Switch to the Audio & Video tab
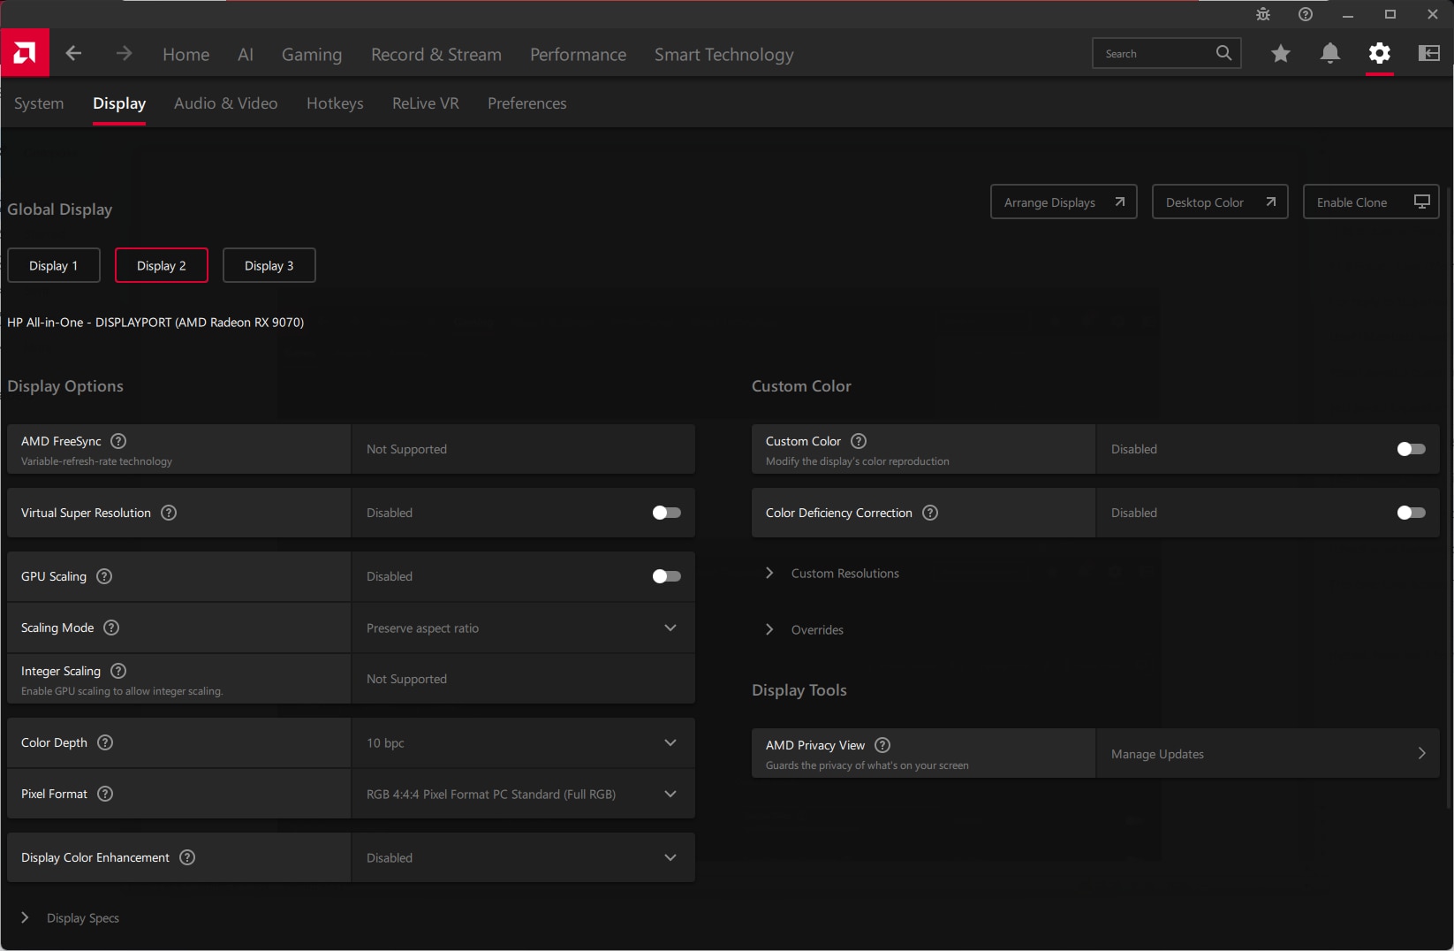This screenshot has height=951, width=1454. (x=225, y=103)
